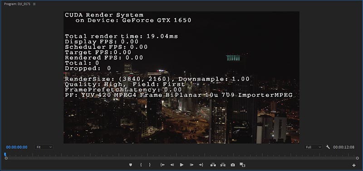The height and width of the screenshot is (171, 363).
Task: Click the video preview frame
Action: pos(181,77)
